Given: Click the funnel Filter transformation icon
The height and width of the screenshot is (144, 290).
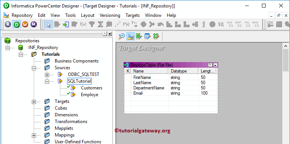Looking at the screenshot, I should coord(92,24).
